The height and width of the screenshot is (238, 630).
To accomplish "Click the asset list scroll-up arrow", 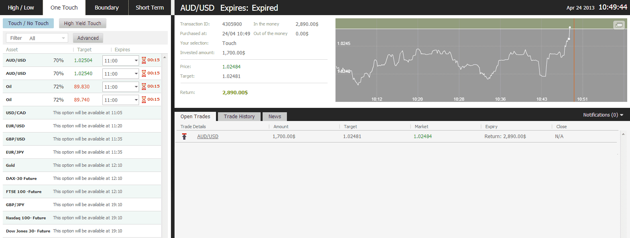I will pyautogui.click(x=165, y=58).
